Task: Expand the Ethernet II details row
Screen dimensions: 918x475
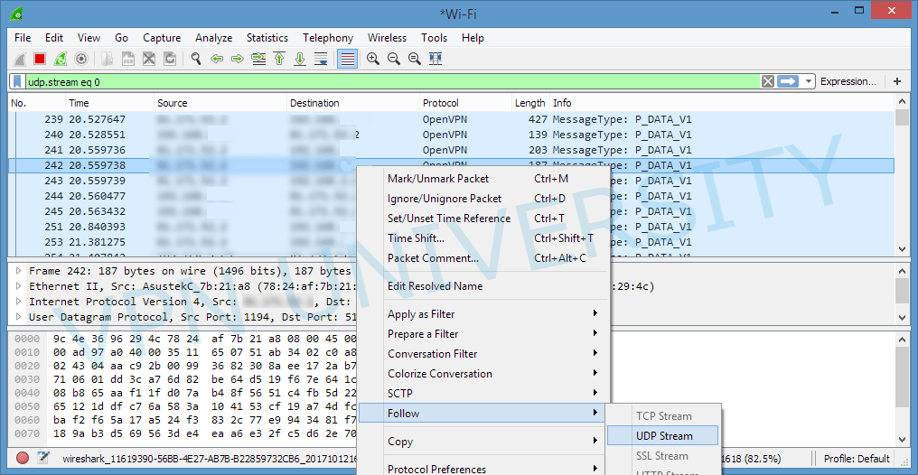Action: coord(18,286)
